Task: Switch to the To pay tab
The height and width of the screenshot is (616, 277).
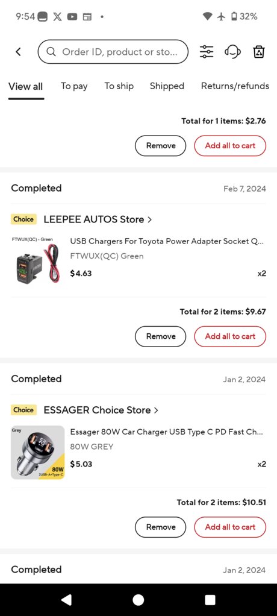Action: coord(74,86)
